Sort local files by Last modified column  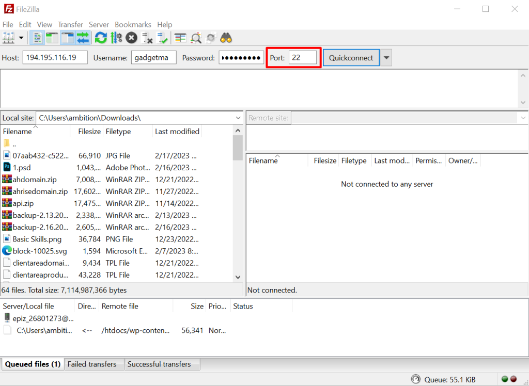(177, 132)
